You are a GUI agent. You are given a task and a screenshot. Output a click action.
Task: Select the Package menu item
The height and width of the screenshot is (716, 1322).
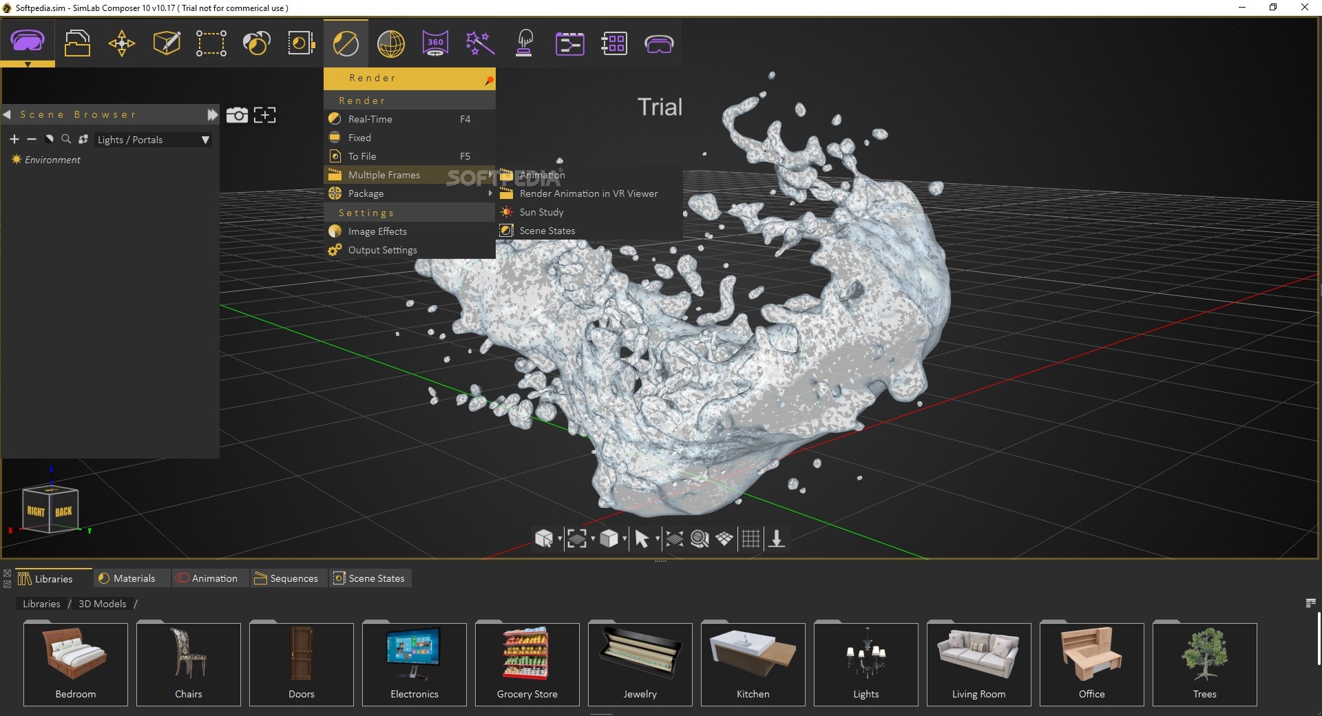(410, 193)
